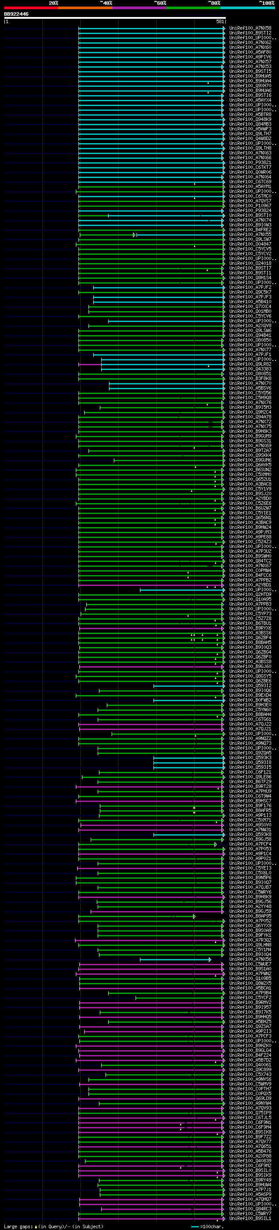Select the UniRef100_B9STI5 label
Image resolution: width=279 pixels, height=1230 pixels.
(x=250, y=71)
